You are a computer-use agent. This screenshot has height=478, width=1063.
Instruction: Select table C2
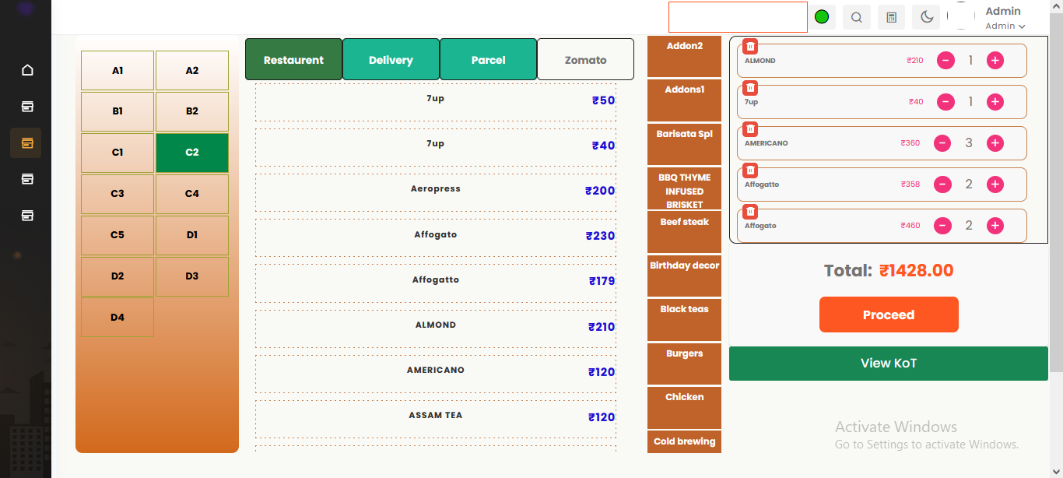[x=192, y=153]
